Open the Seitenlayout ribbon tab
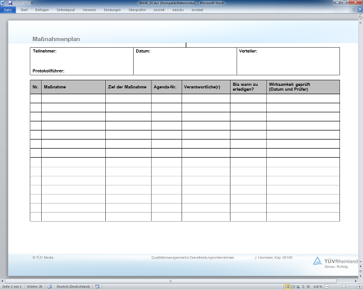The height and width of the screenshot is (290, 363). [67, 10]
